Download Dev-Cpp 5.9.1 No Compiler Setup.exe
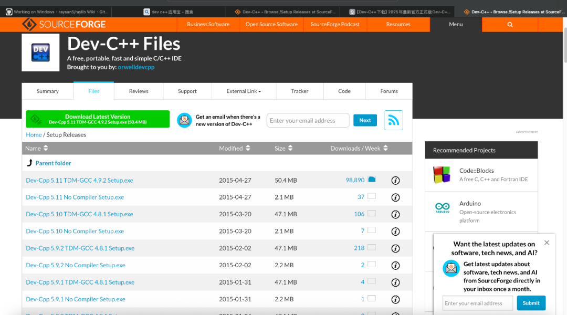Viewport: 567px width, 315px height. click(76, 299)
